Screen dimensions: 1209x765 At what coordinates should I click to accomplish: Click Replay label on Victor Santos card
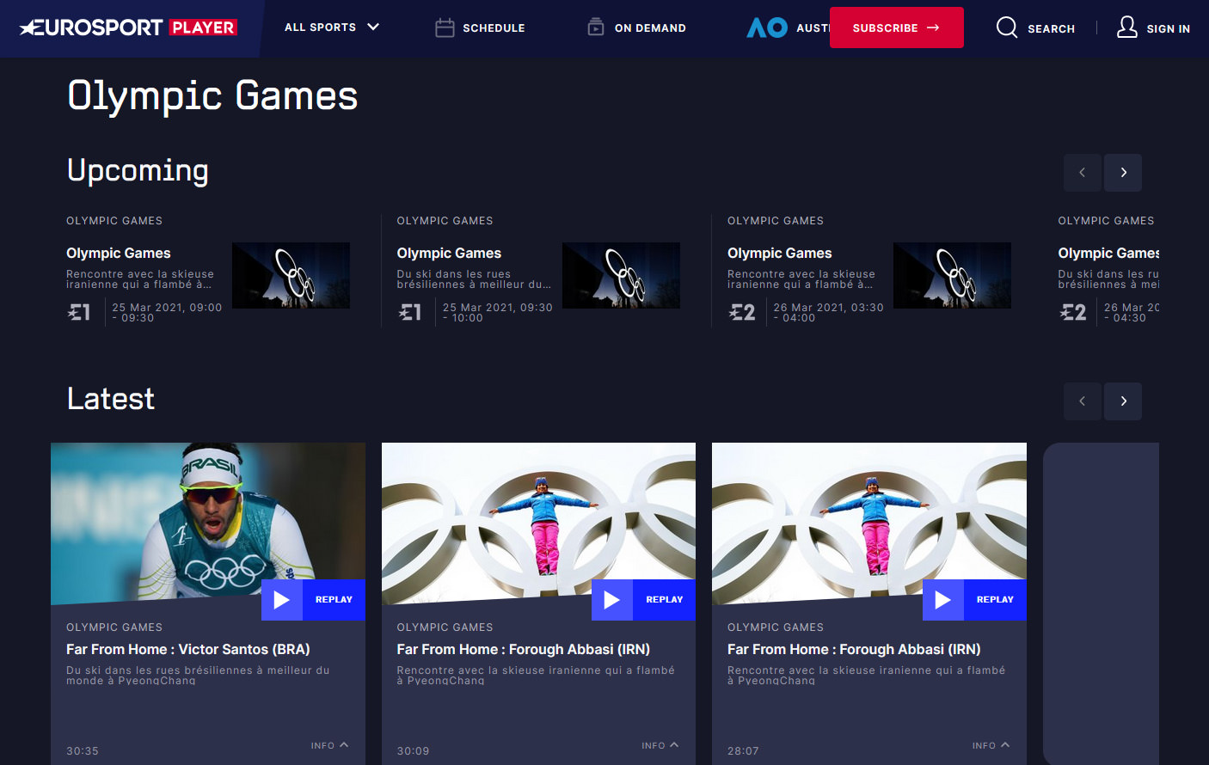pyautogui.click(x=334, y=600)
